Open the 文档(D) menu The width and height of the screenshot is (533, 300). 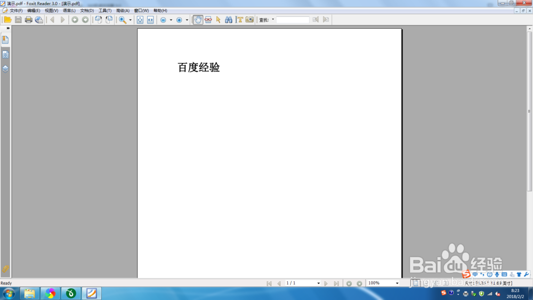tap(87, 11)
